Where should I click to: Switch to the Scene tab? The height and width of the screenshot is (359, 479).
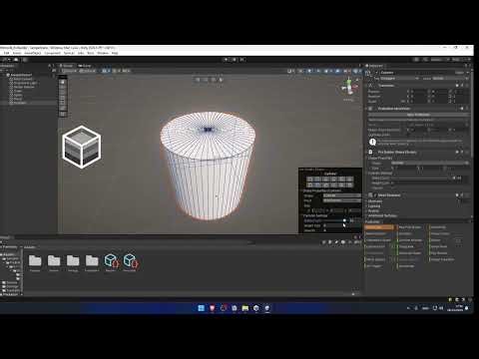[67, 66]
